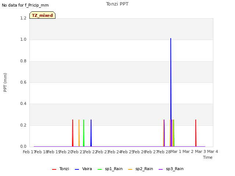The height and width of the screenshot is (176, 235).
Task: Click the Feb 17 x-axis tick label
Action: 29,152
